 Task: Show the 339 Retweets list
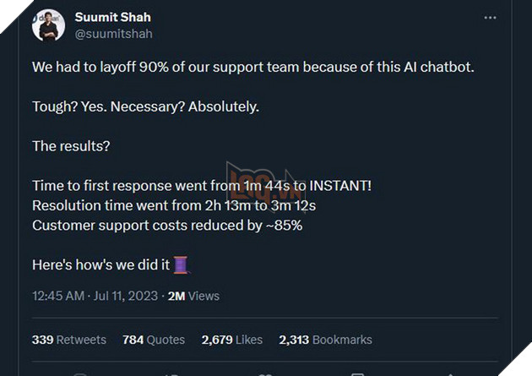pos(69,340)
